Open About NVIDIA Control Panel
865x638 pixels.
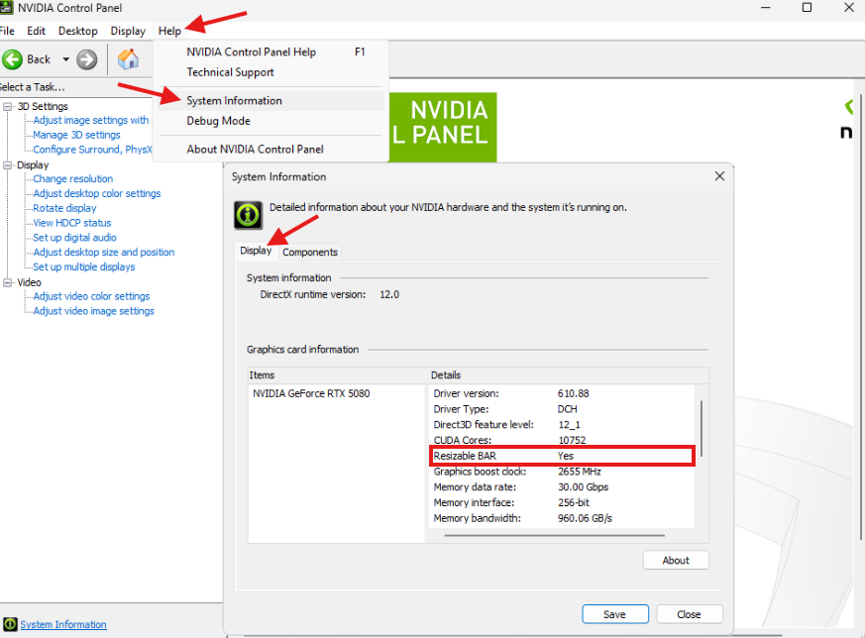click(x=270, y=150)
